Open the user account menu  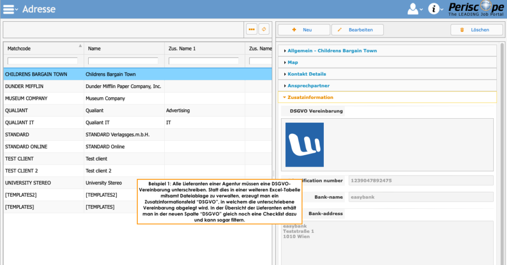click(414, 9)
